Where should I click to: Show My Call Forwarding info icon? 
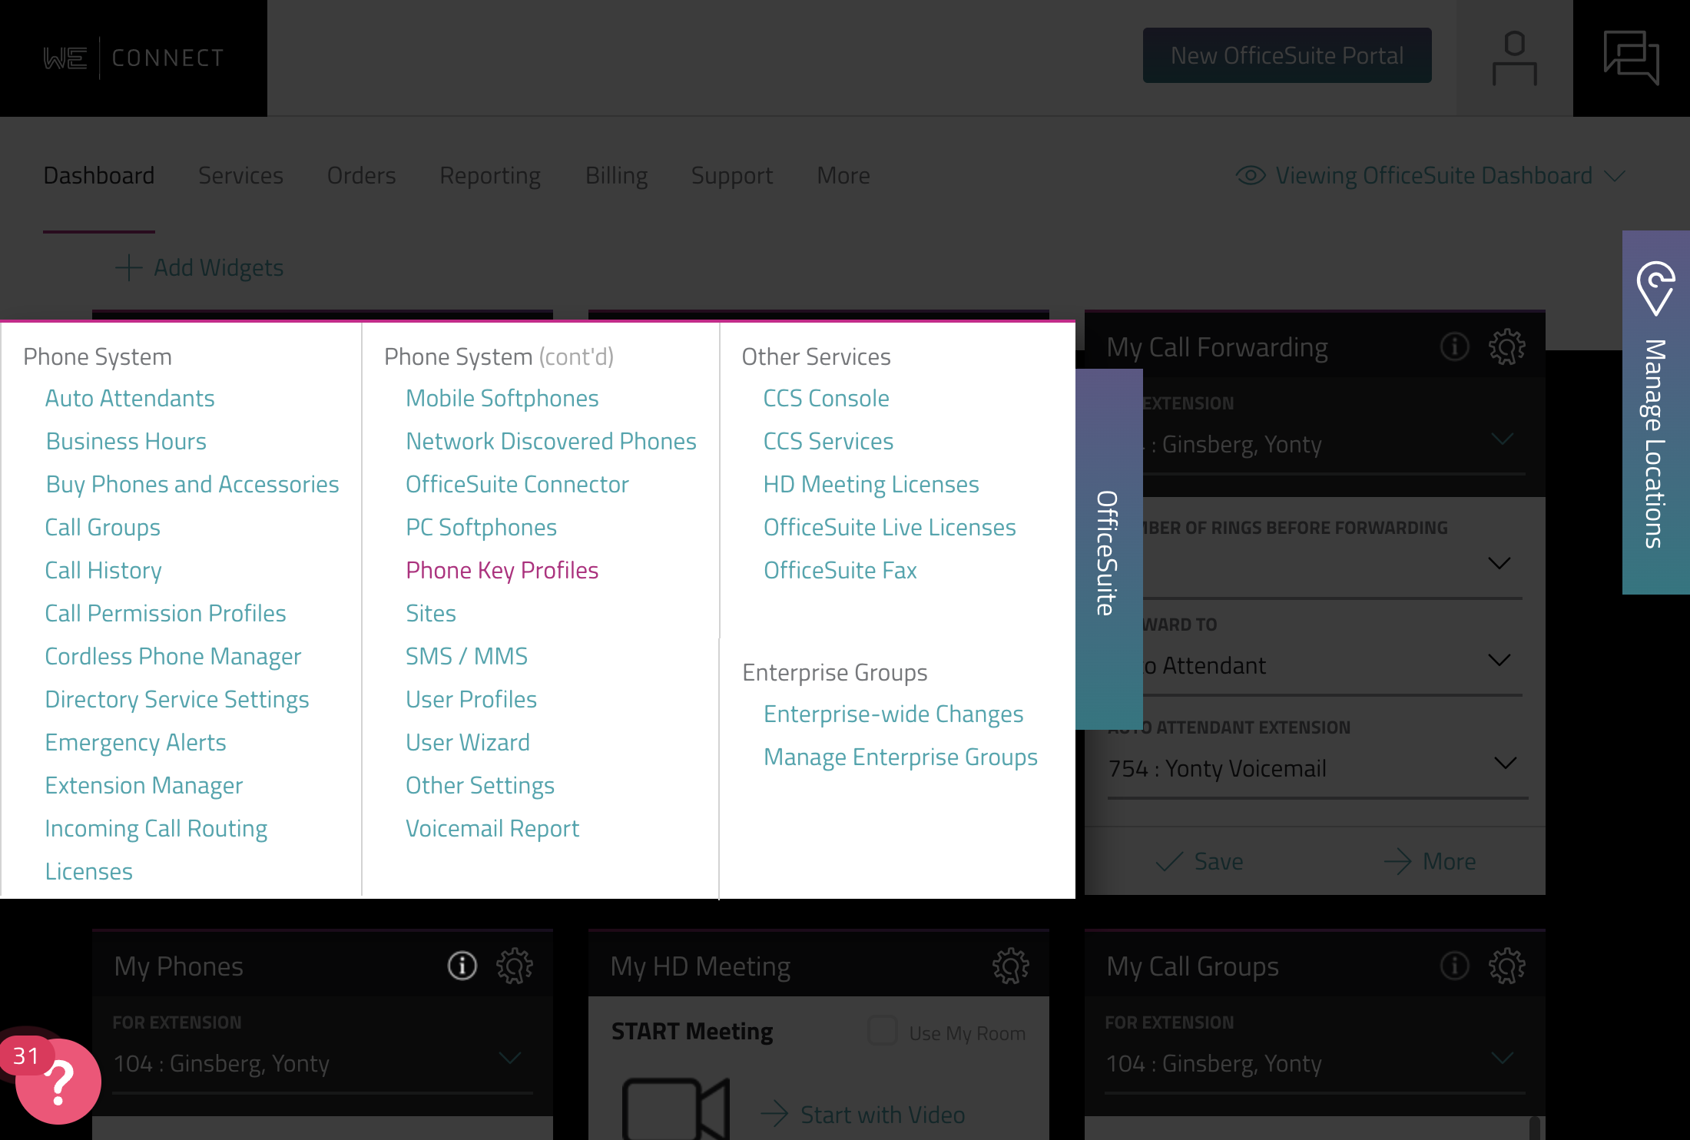[x=1454, y=347]
